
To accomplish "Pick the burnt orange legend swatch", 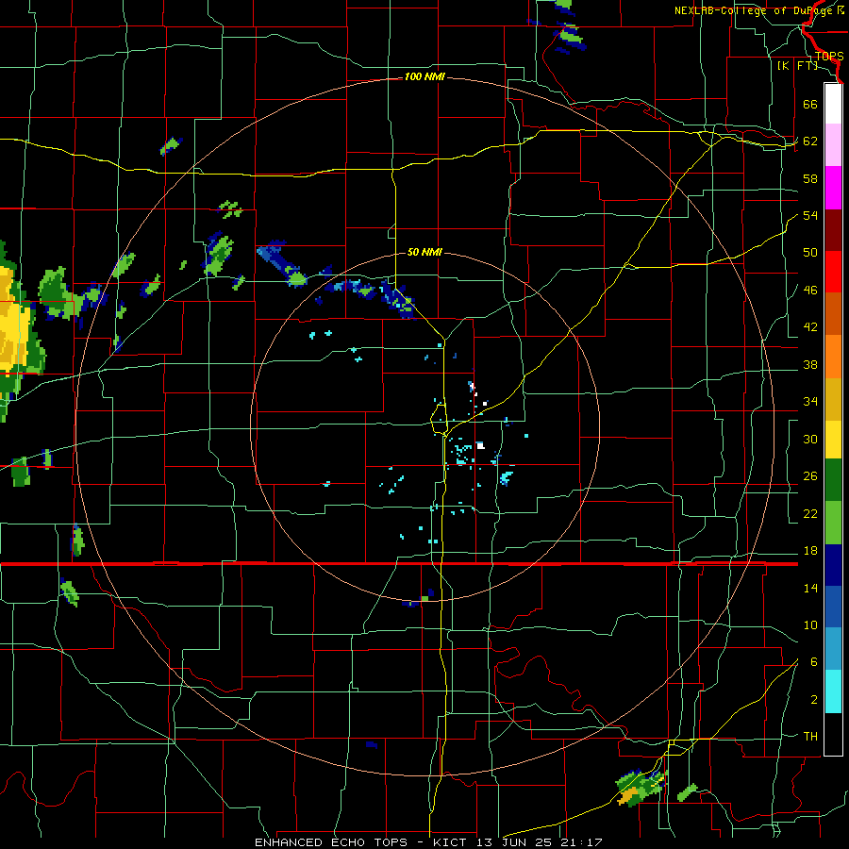I will click(833, 313).
